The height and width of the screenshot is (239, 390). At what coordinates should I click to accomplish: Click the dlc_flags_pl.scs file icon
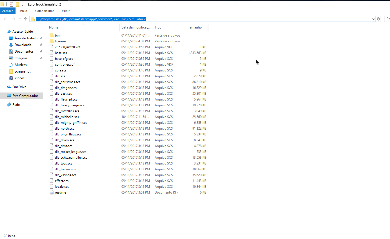click(x=52, y=99)
